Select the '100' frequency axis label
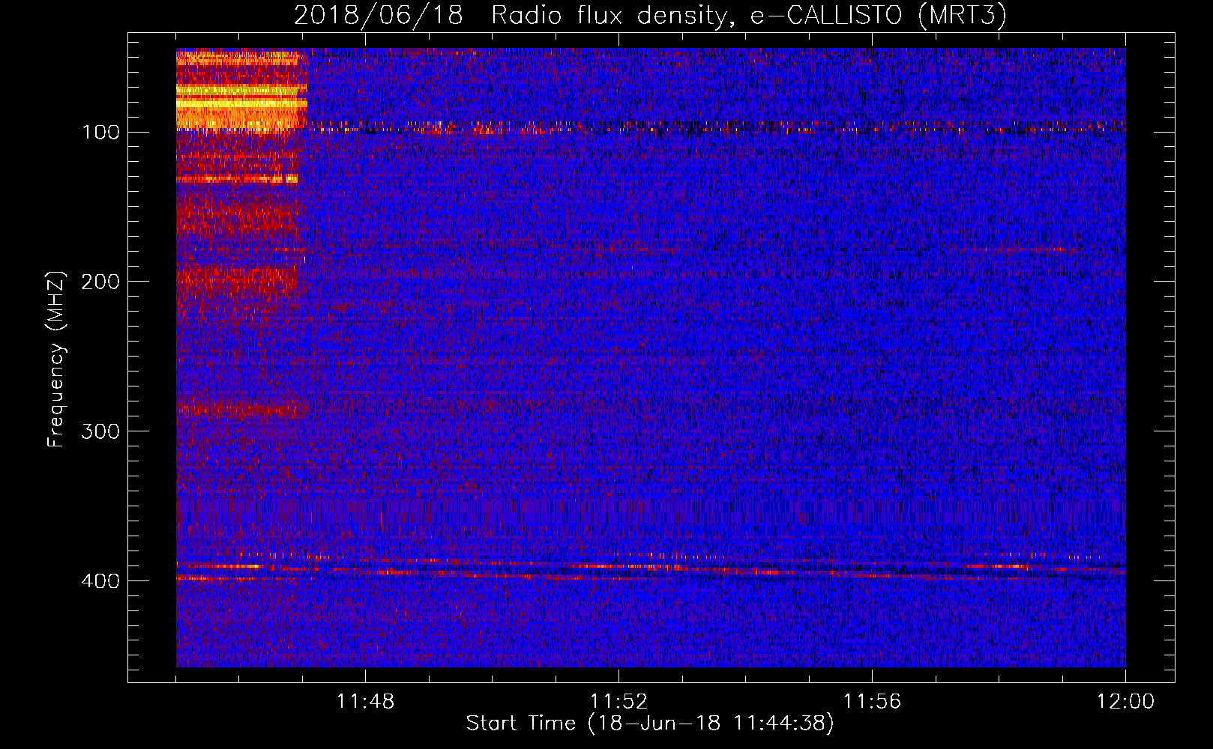 (100, 133)
